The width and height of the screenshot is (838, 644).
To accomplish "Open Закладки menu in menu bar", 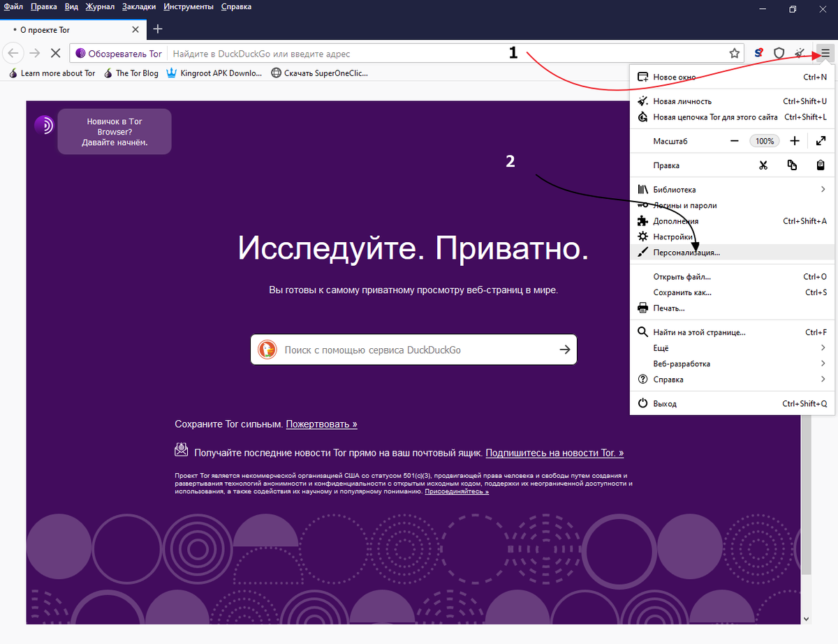I will 139,6.
